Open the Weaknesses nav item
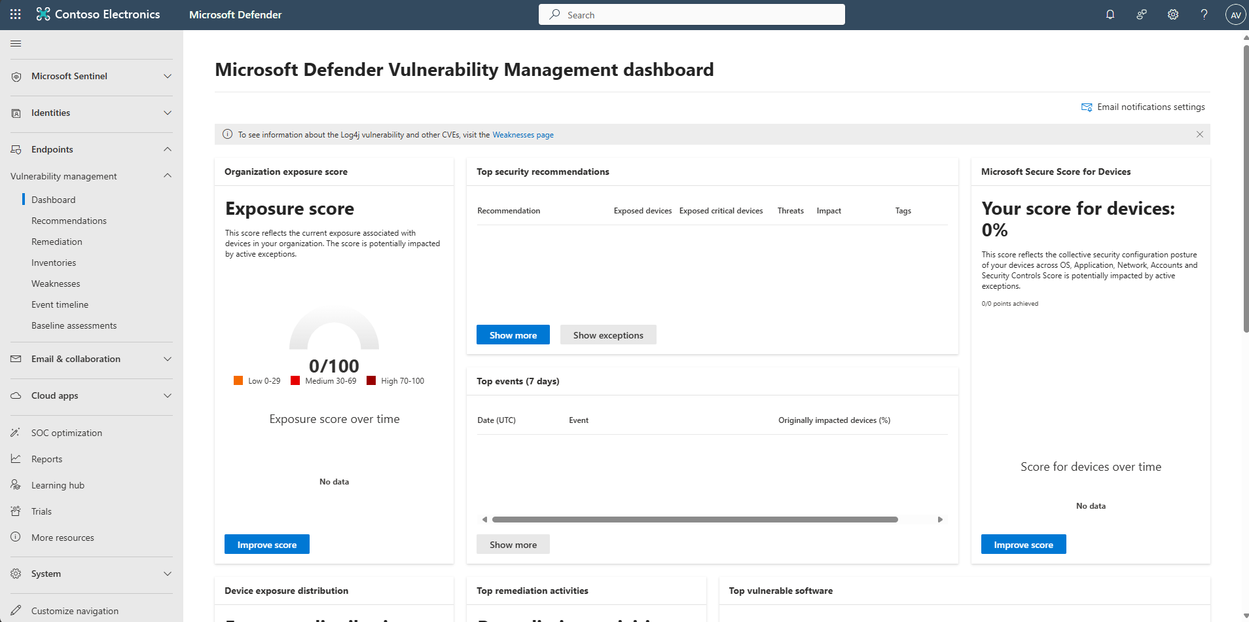This screenshot has height=622, width=1249. [x=56, y=284]
